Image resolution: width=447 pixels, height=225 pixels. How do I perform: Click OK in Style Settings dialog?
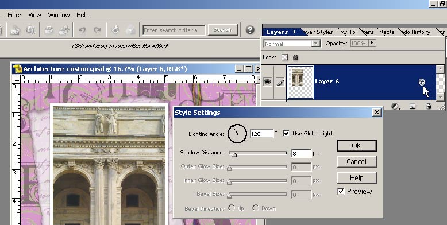point(357,146)
